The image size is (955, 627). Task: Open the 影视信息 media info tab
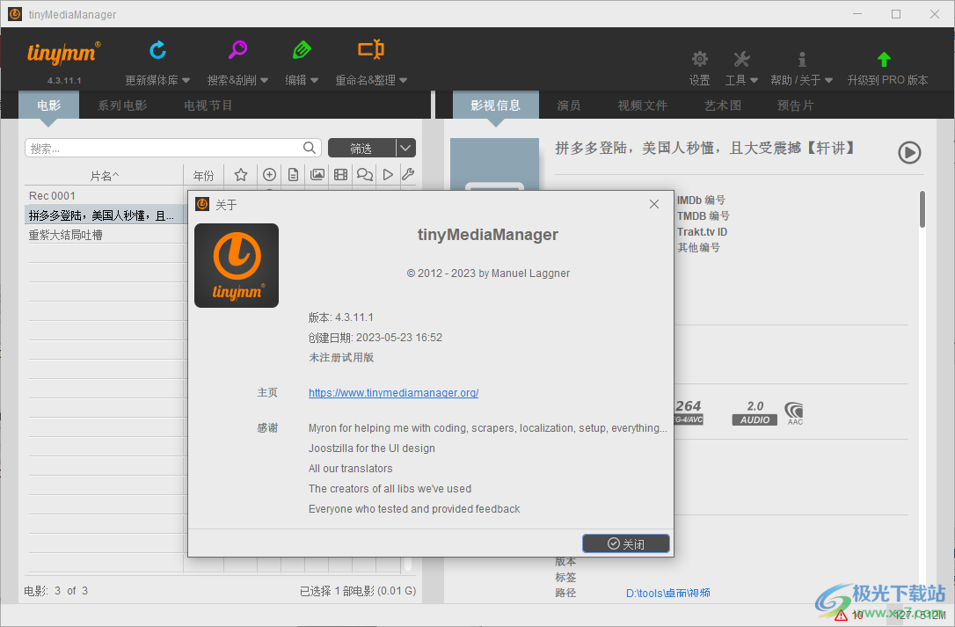(496, 106)
